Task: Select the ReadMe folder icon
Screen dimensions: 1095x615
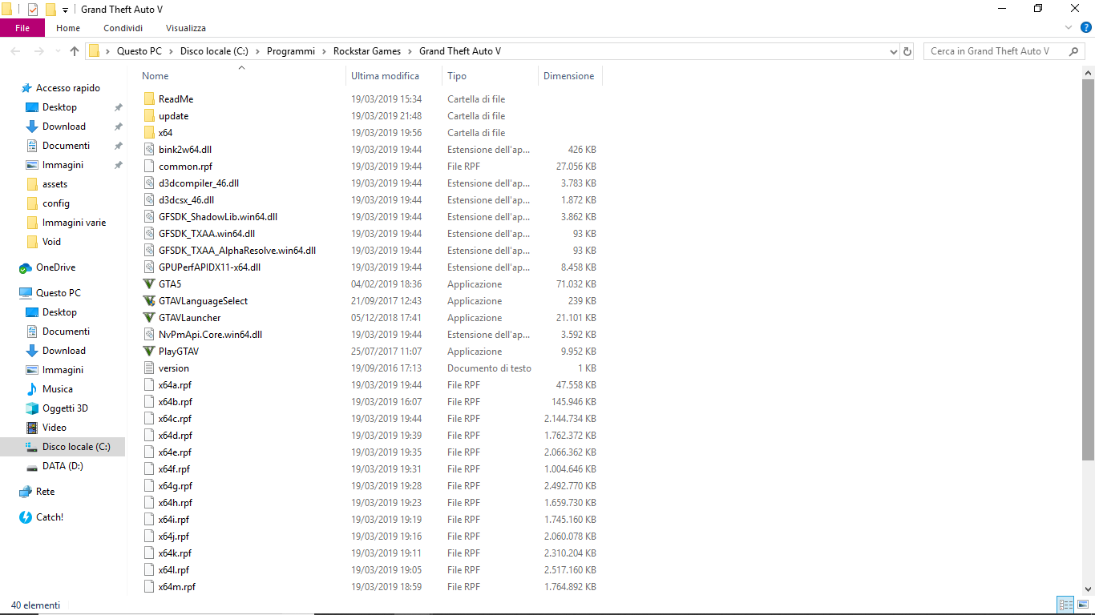Action: click(x=149, y=99)
